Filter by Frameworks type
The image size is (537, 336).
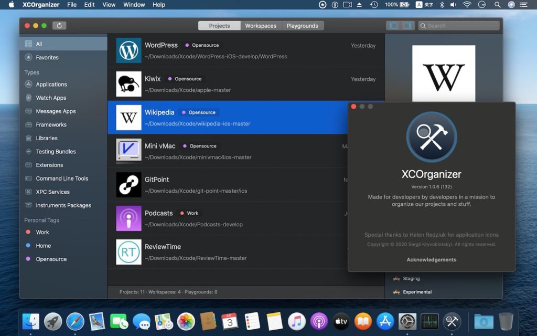(x=51, y=125)
